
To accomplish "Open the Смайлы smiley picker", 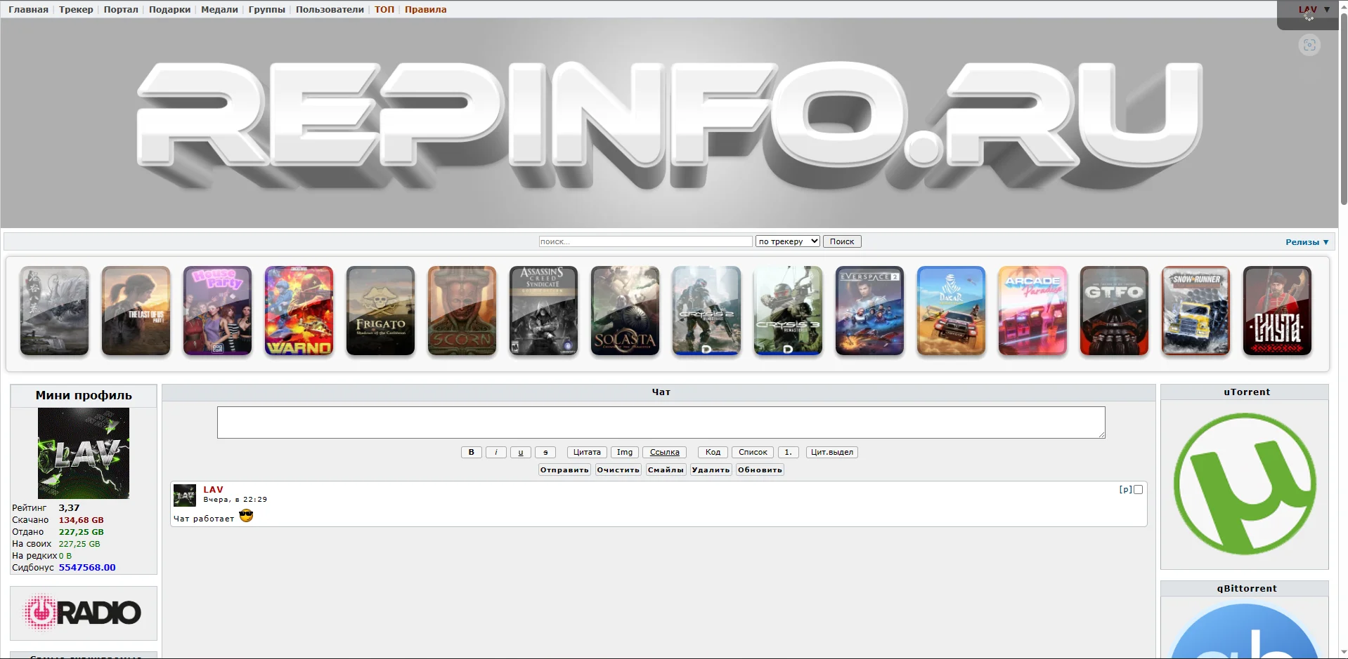I will pos(666,470).
